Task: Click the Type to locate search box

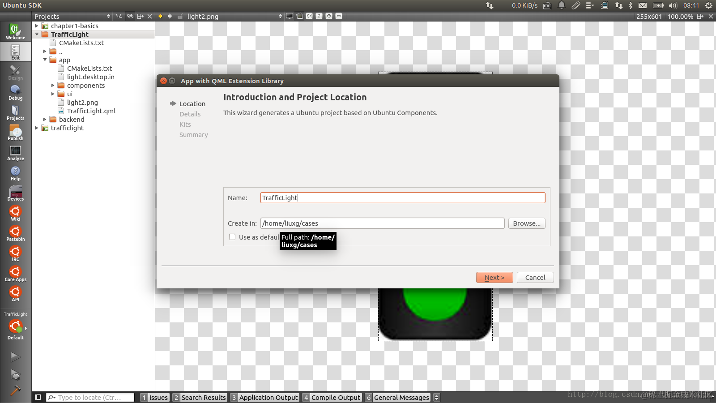Action: 90,397
